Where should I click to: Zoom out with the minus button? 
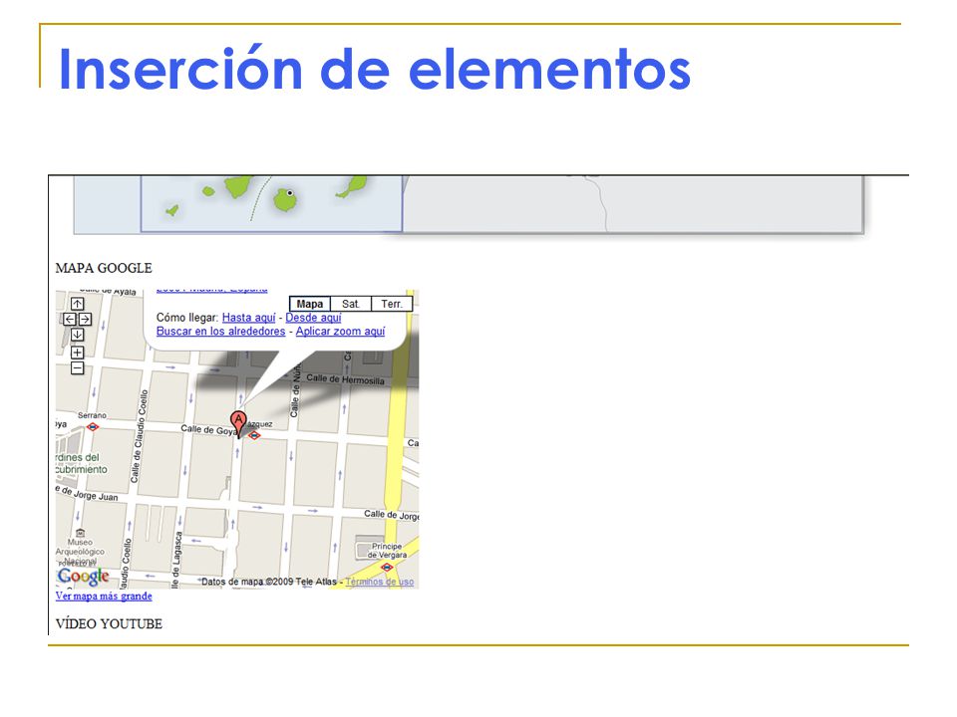point(78,367)
